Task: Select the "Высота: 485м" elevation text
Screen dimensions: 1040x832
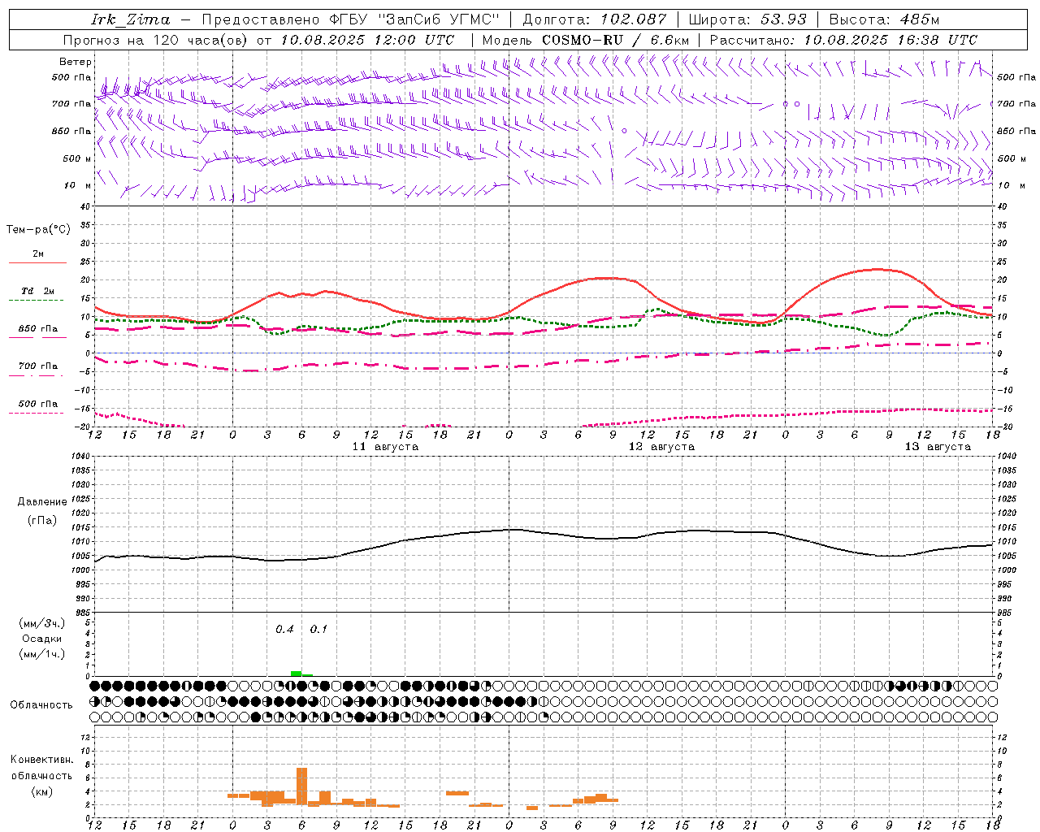Action: 884,19
